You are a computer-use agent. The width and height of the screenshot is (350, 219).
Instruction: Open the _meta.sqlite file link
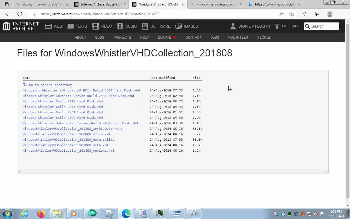(68, 139)
